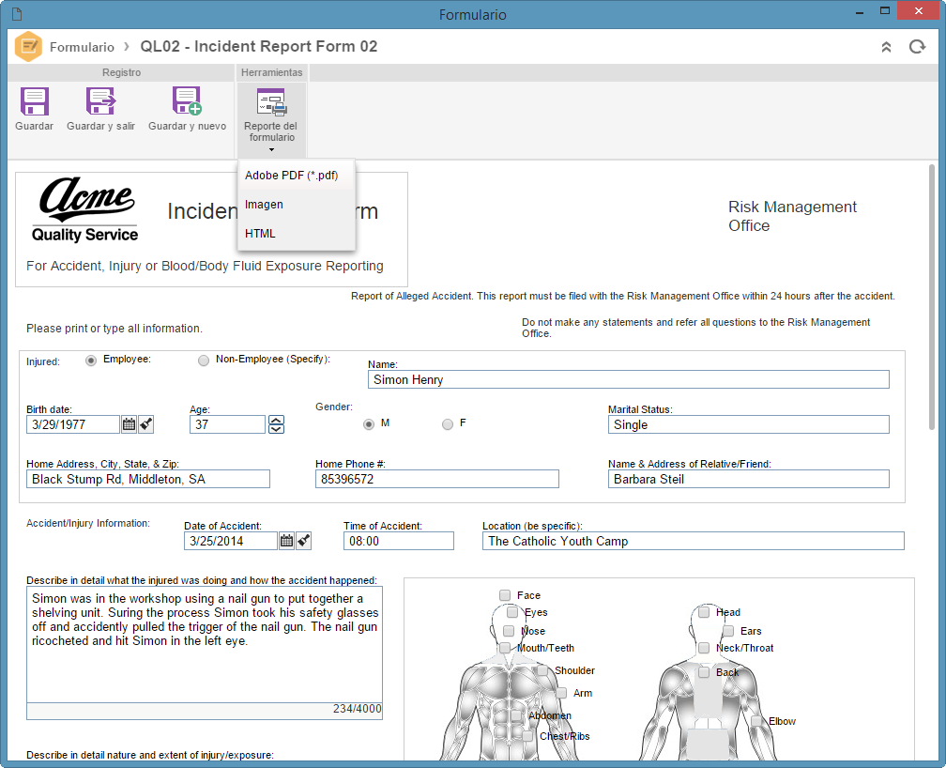Check the Face checkbox
This screenshot has width=946, height=768.
pyautogui.click(x=505, y=595)
